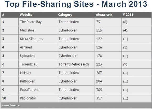The width and height of the screenshot is (152, 109).
Task: Select the isoHunt row name
Action: [26, 73]
